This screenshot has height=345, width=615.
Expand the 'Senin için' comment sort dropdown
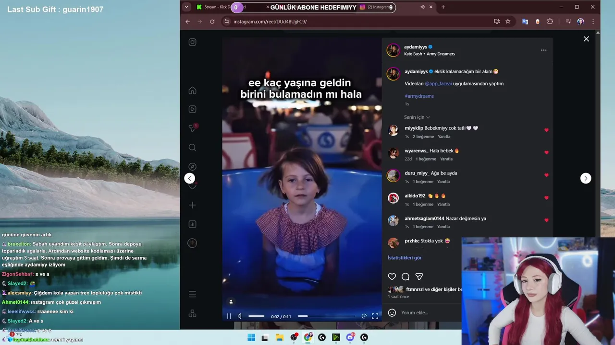tap(417, 117)
